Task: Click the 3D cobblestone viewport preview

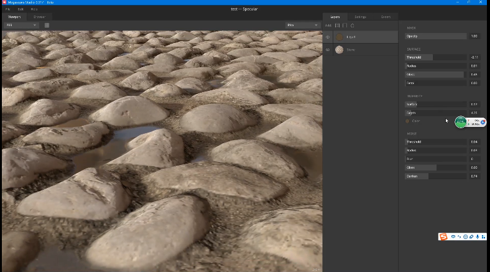Action: pos(162,151)
